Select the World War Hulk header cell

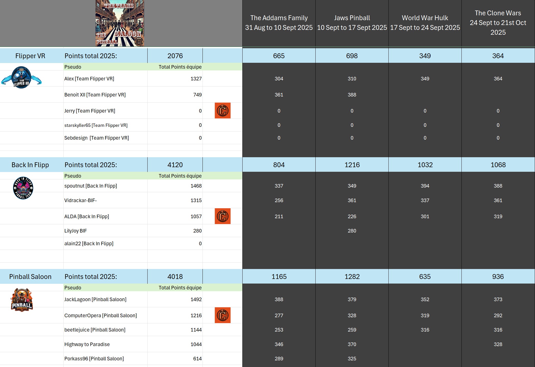click(425, 23)
